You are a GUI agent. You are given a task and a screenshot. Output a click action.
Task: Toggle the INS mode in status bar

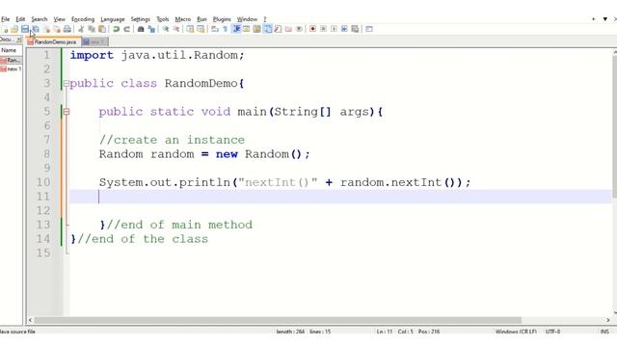pos(604,332)
